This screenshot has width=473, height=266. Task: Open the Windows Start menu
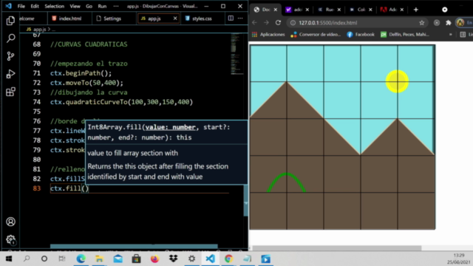point(9,259)
